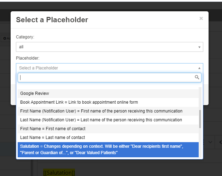Click the Category dropdown arrow
The image size is (222, 176).
point(199,47)
